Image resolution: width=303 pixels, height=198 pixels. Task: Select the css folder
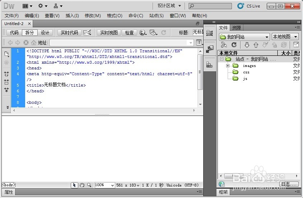[246, 72]
